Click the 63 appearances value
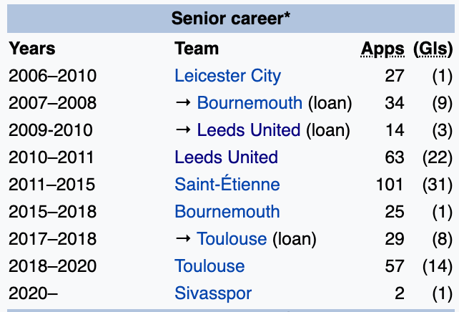 coord(395,157)
